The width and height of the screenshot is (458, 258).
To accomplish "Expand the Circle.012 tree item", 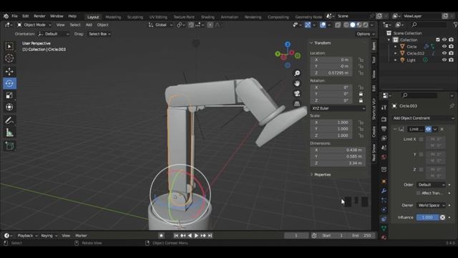I will (x=396, y=53).
